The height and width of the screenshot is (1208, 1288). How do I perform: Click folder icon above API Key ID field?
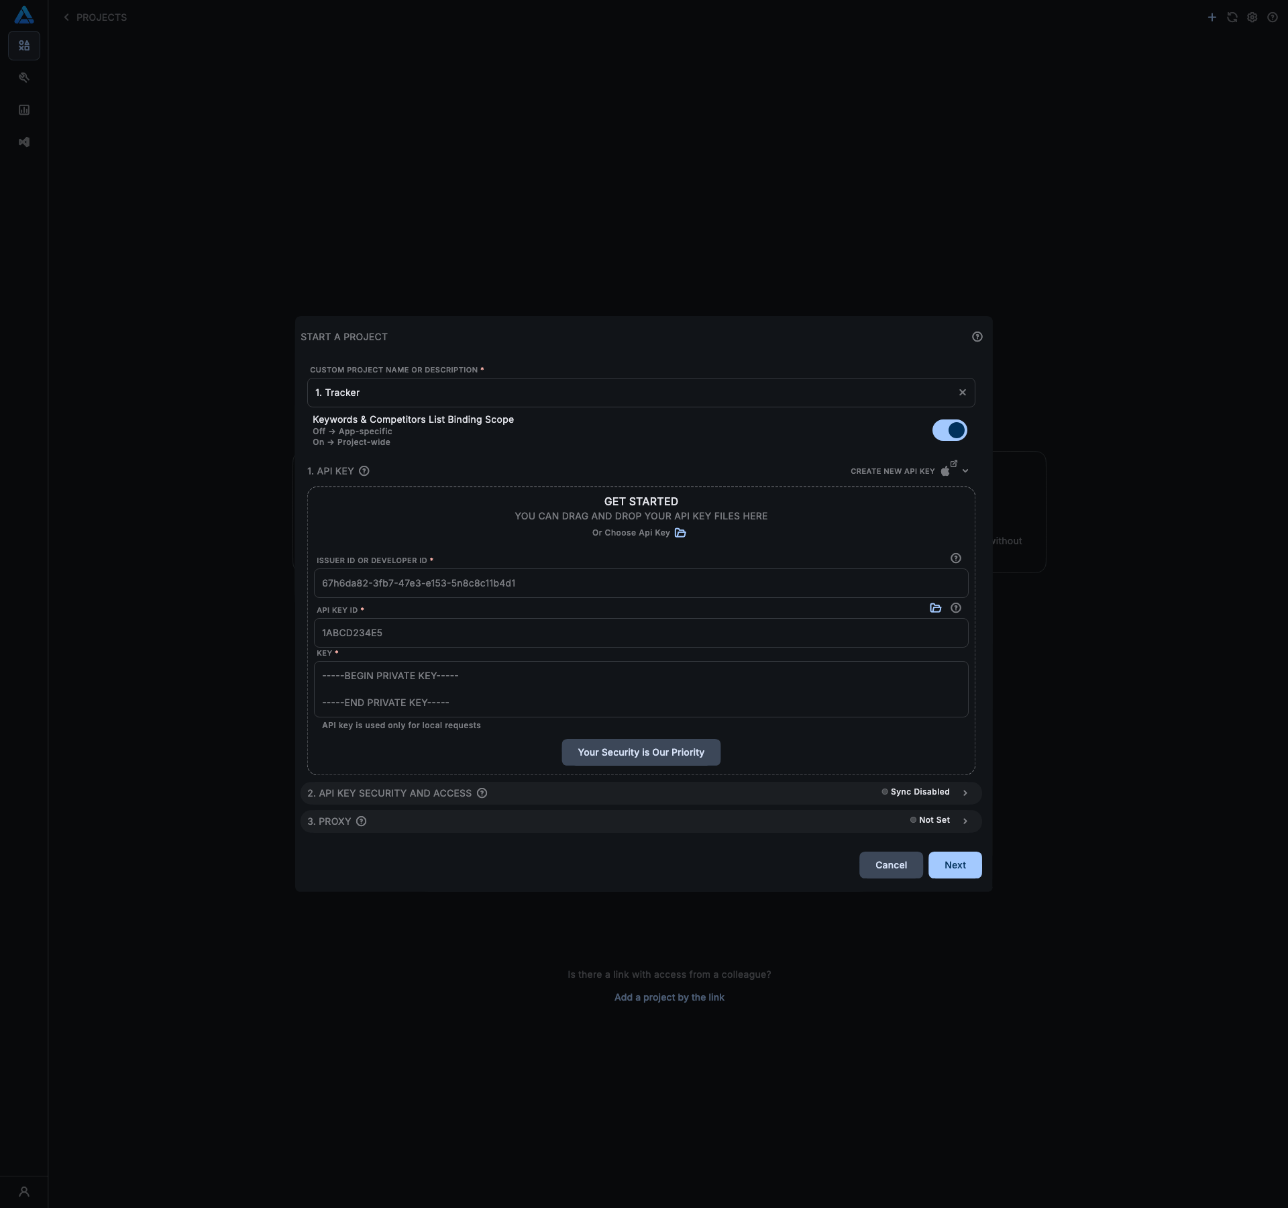coord(936,608)
